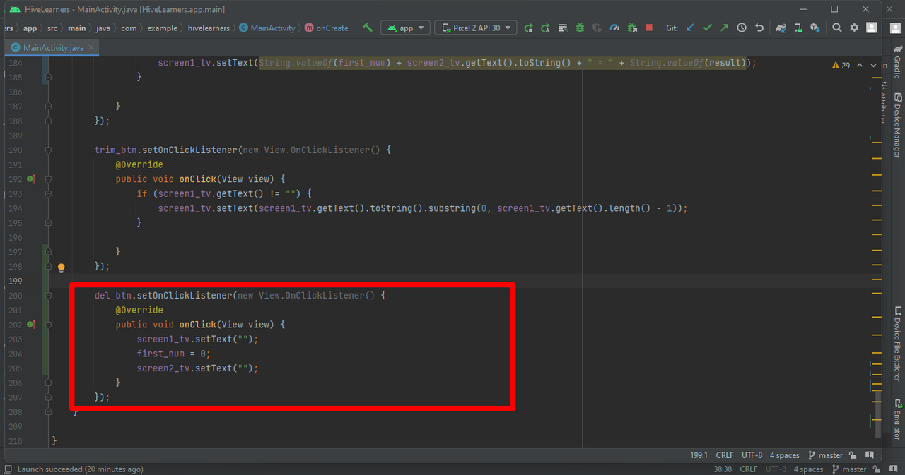Screen dimensions: 905x475
Task: Open the Device Manager toolbar icon
Action: coord(798,28)
